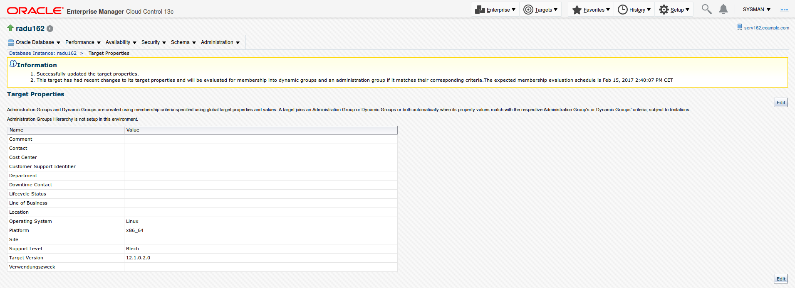Viewport: 795px width, 288px height.
Task: Click the host server icon near serv162.example.com
Action: pyautogui.click(x=739, y=27)
